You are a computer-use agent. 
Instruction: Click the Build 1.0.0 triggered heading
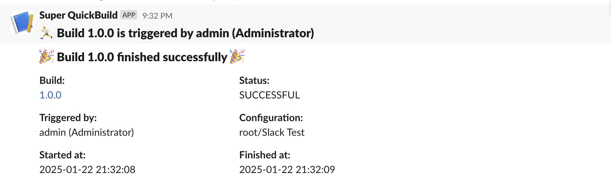pyautogui.click(x=185, y=33)
